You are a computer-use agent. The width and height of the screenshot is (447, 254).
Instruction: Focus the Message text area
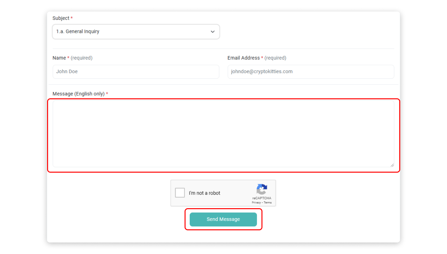(223, 134)
